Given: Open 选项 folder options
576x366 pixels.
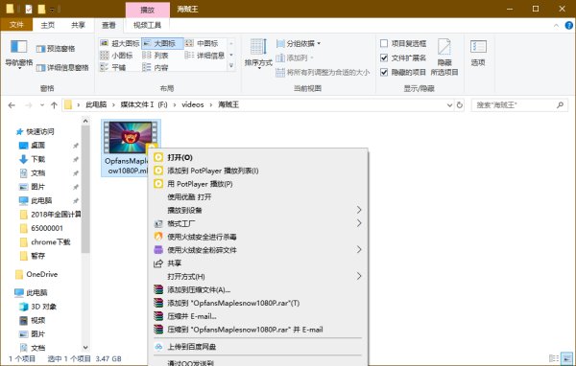Looking at the screenshot, I should click(x=478, y=54).
